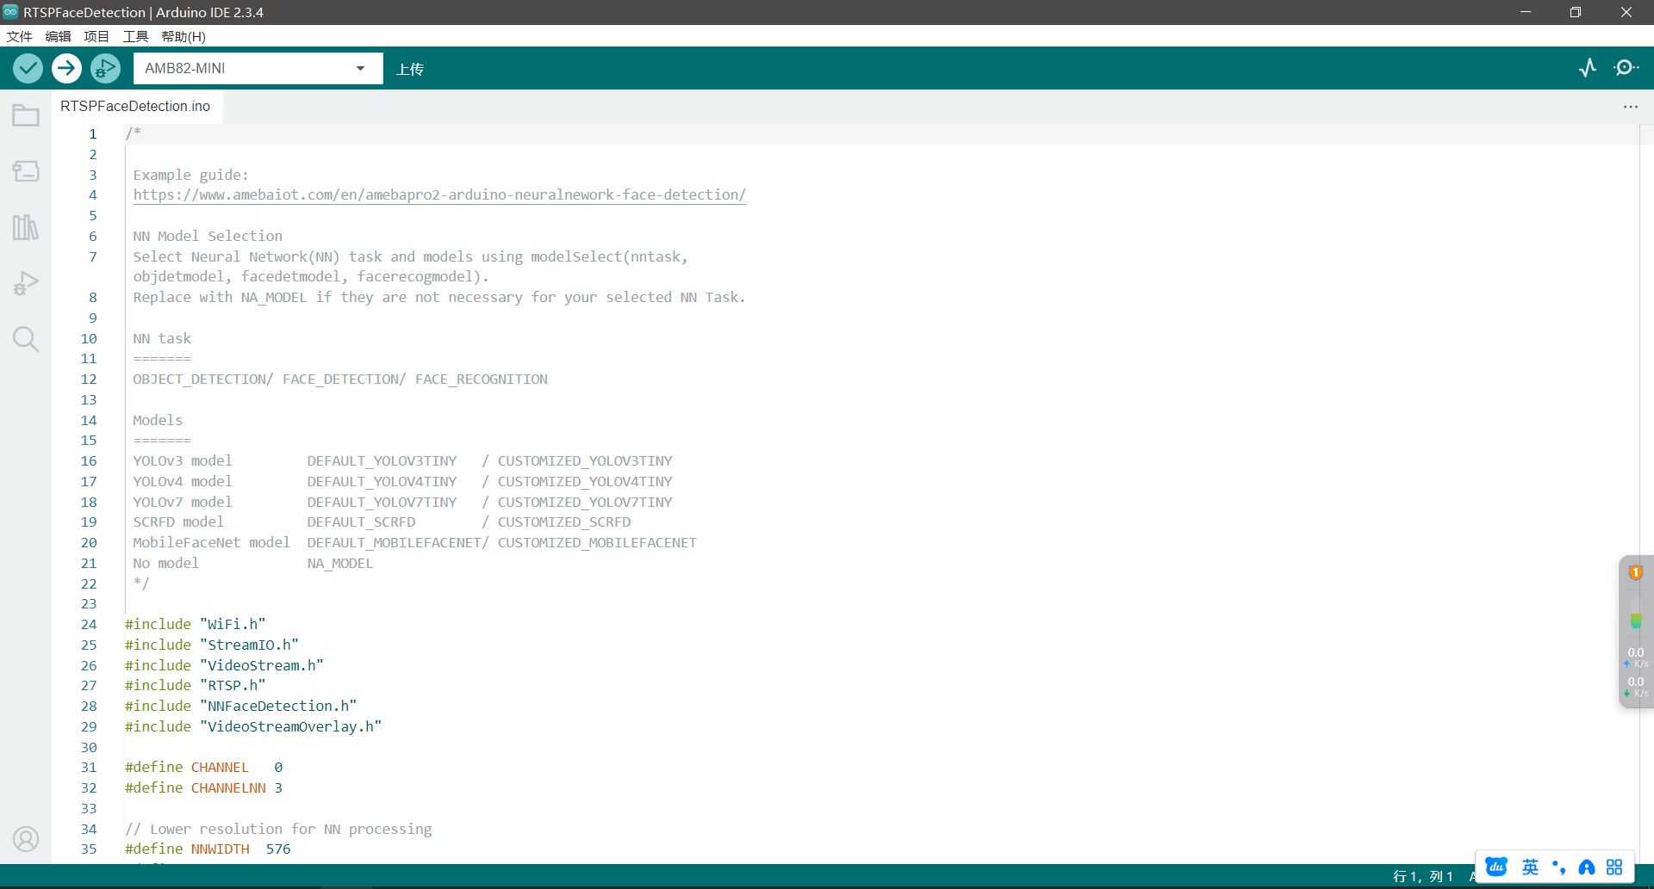Open the Serial Monitor
Image resolution: width=1654 pixels, height=889 pixels.
(x=1626, y=68)
